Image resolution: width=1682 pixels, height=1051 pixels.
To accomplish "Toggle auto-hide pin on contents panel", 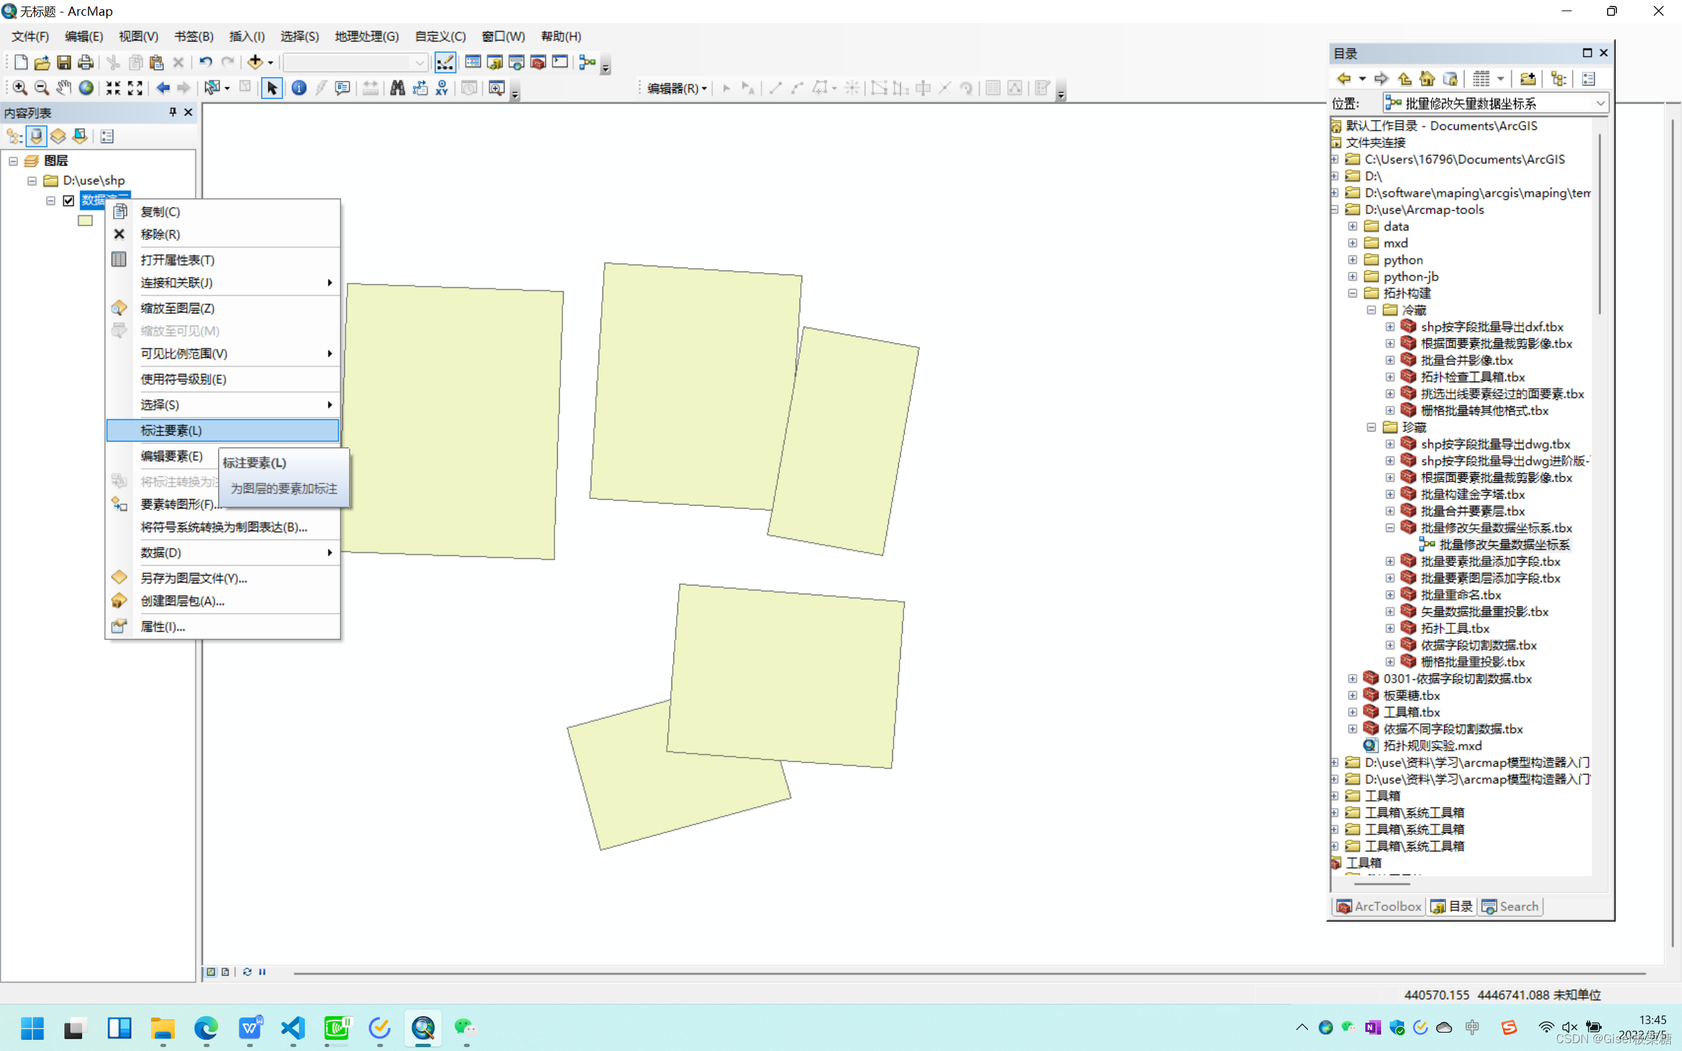I will [x=172, y=112].
